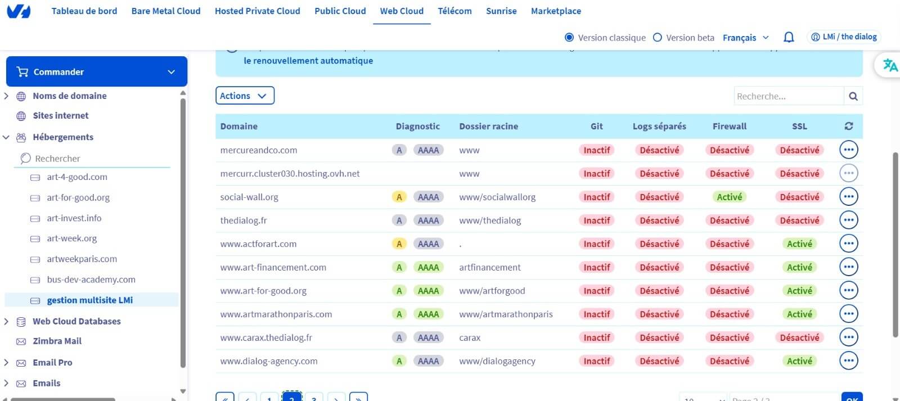This screenshot has height=401, width=900.
Task: Click the Web Cloud Databases icon
Action: 21,322
